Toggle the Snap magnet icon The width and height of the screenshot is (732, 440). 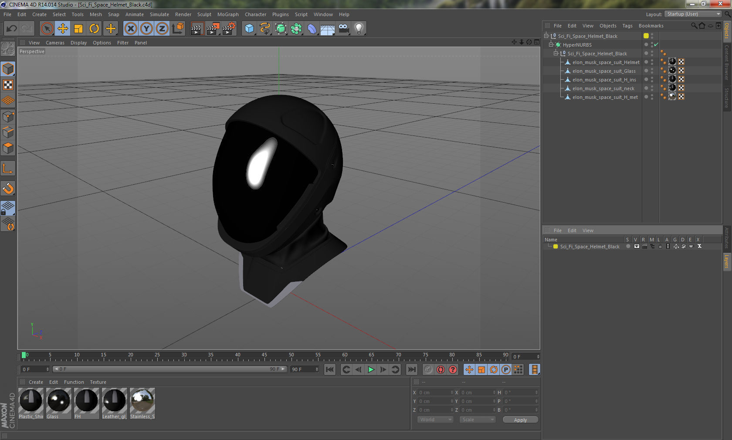tap(8, 188)
